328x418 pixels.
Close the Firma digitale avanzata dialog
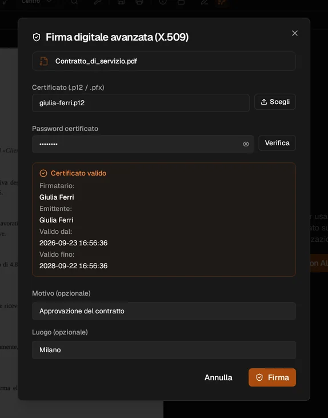click(295, 33)
